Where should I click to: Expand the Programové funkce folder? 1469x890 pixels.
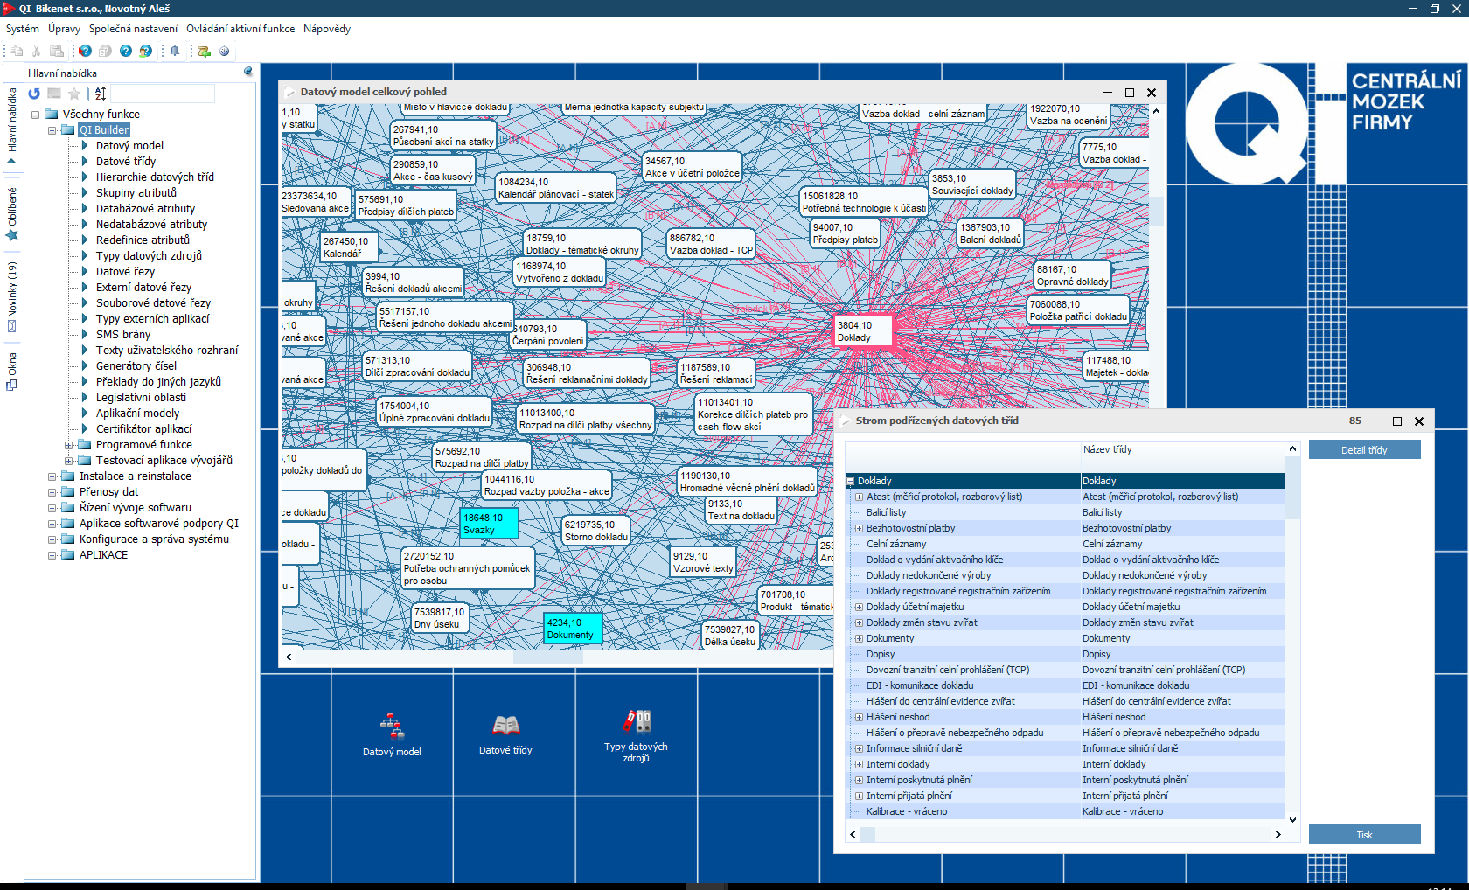[68, 445]
